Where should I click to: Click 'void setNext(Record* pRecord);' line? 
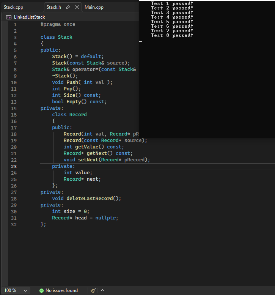[107, 160]
